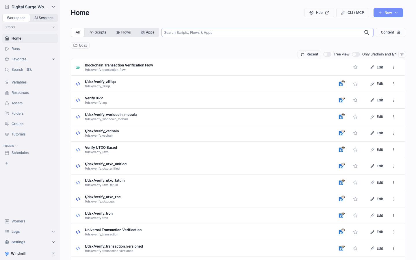Open the Recent sort order selector
Screen dimensions: 416x260
tap(309, 54)
